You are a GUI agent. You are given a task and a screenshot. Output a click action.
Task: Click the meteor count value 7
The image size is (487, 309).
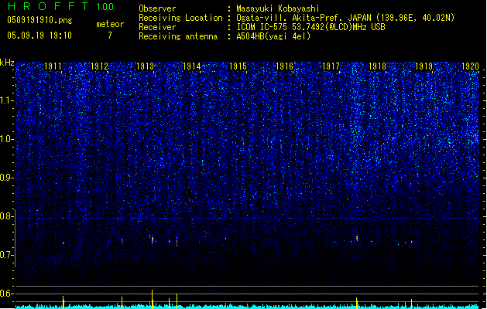[x=110, y=36]
